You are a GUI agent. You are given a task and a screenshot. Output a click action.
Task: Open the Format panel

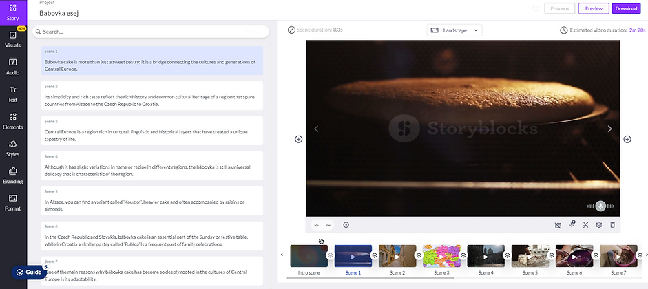[13, 203]
